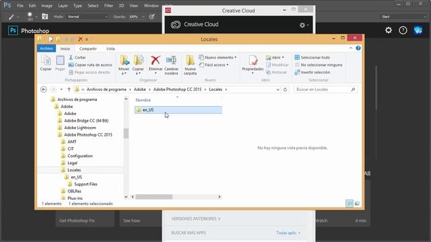
Task: Open VERSIONES ANTERIORES in Creative Cloud
Action: pyautogui.click(x=196, y=218)
